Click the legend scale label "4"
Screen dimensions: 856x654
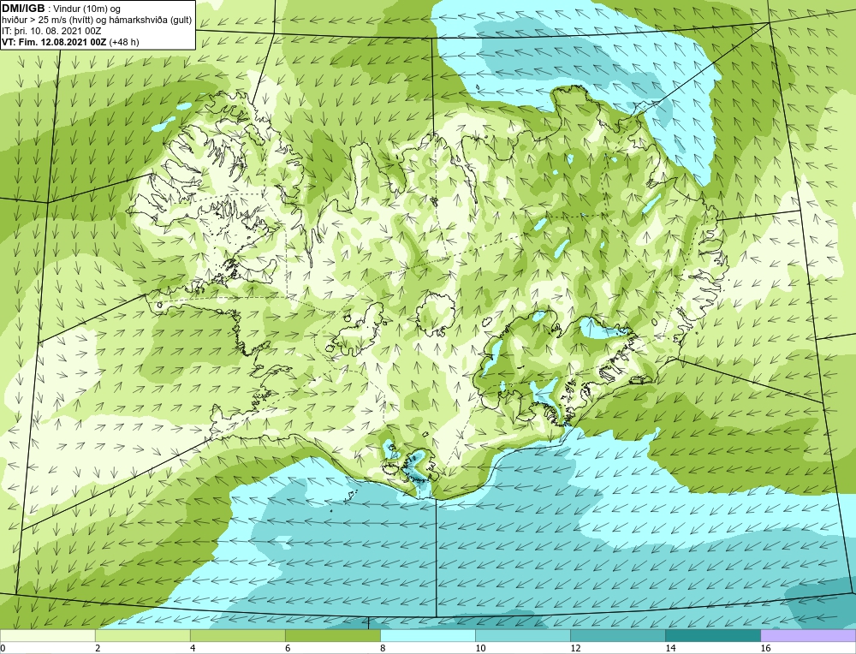[x=193, y=648]
